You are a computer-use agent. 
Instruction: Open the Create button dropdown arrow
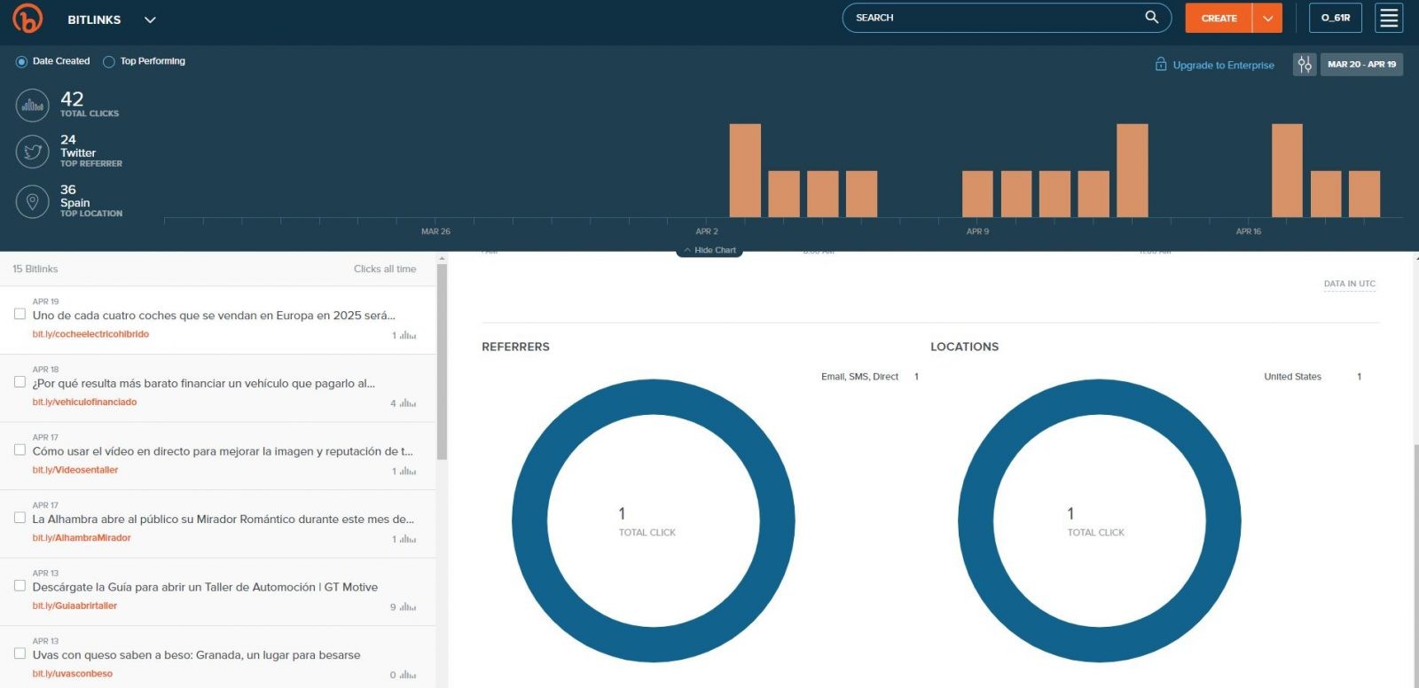tap(1267, 19)
